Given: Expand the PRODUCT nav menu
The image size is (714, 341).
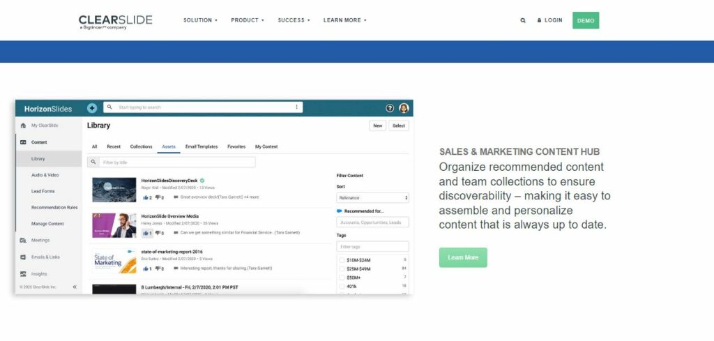Looking at the screenshot, I should tap(248, 20).
